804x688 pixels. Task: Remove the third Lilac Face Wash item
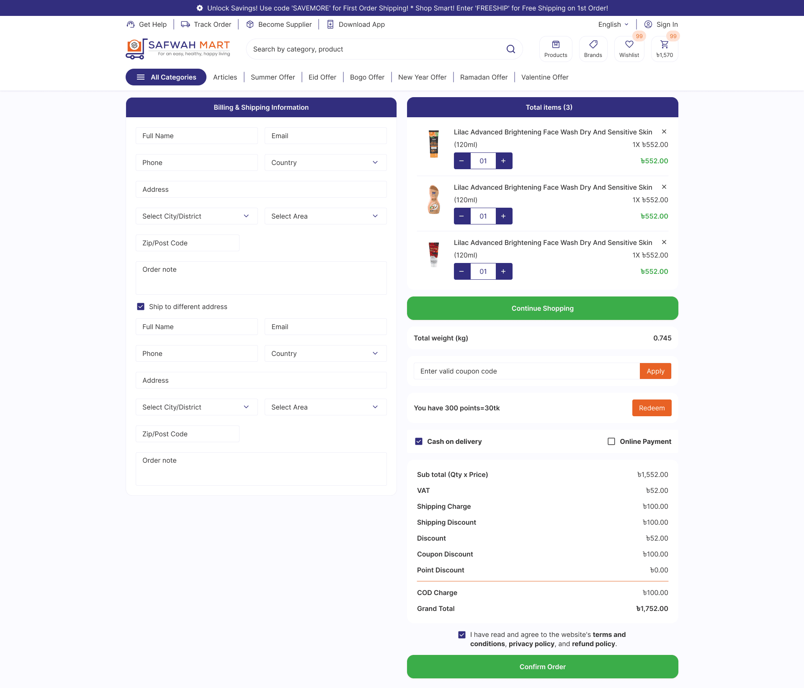point(664,242)
